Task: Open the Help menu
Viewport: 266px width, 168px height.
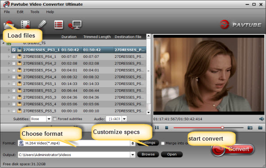Action: (50, 12)
